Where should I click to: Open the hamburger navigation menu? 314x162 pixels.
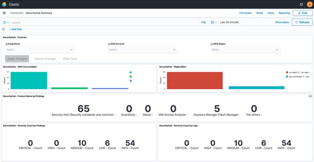click(4, 13)
